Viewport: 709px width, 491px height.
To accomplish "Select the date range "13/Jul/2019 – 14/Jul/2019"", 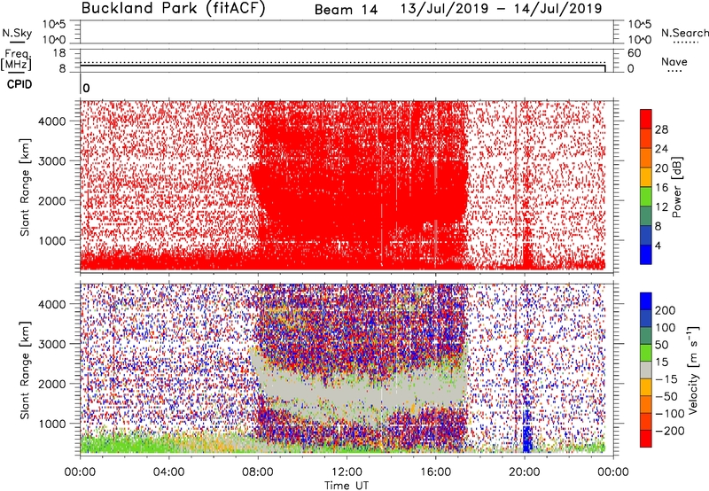I will (x=501, y=9).
